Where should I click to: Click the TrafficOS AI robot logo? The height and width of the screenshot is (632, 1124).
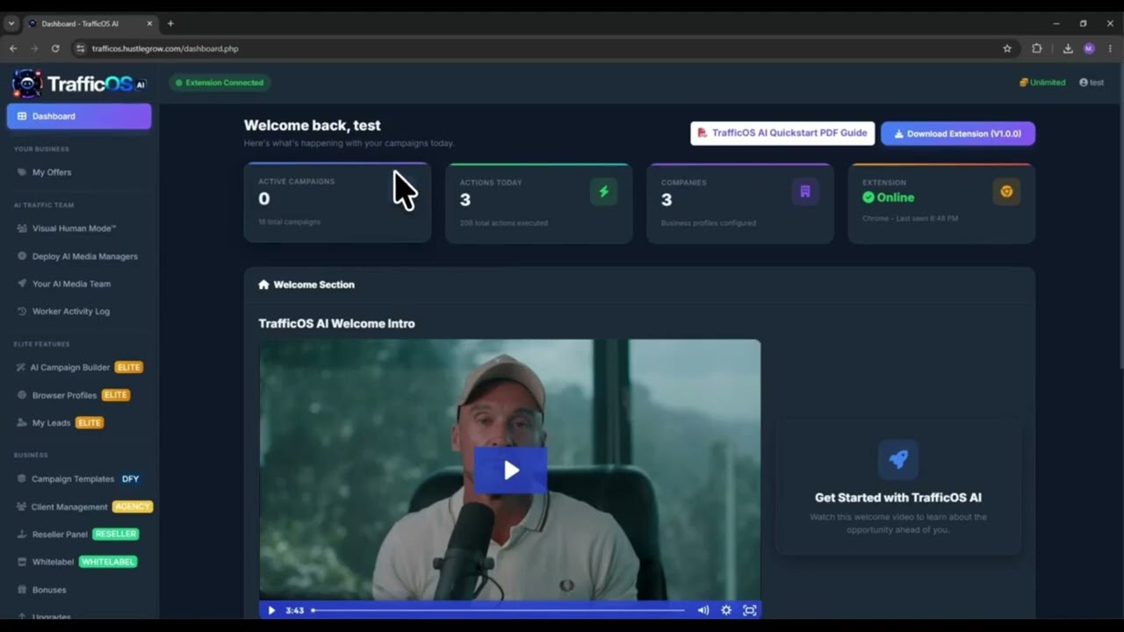click(x=27, y=83)
